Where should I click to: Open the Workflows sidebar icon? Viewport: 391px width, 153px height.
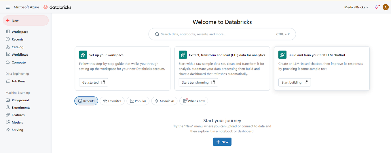(8, 55)
